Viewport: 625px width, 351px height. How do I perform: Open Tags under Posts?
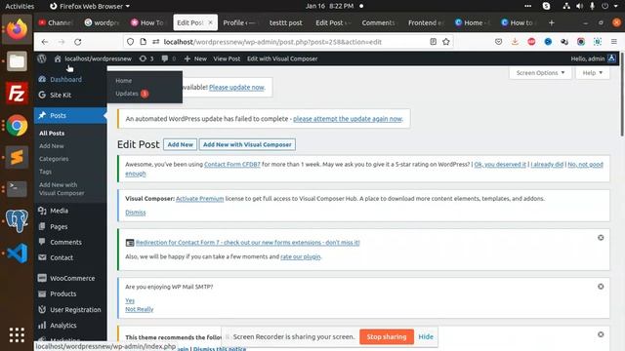(x=45, y=172)
